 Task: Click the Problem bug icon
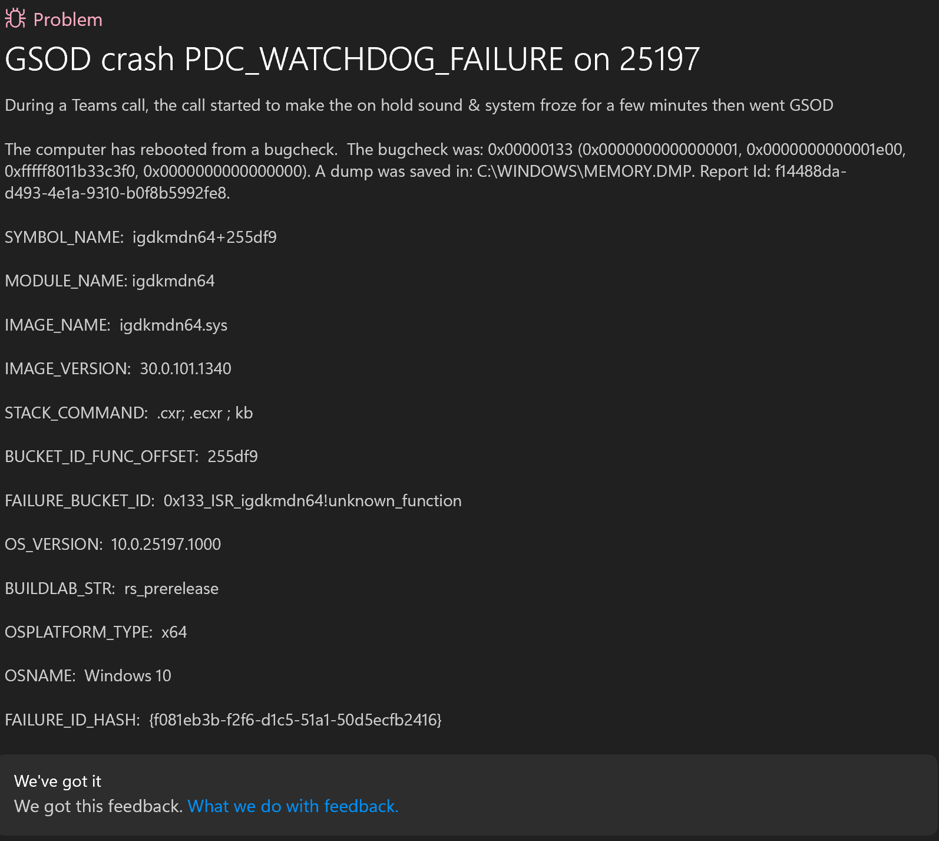point(16,18)
